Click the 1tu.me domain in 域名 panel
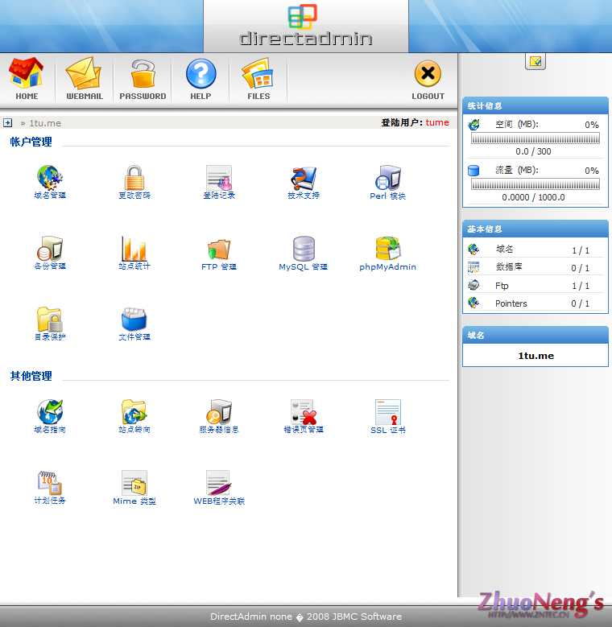Viewport: 612px width, 627px height. click(x=535, y=356)
